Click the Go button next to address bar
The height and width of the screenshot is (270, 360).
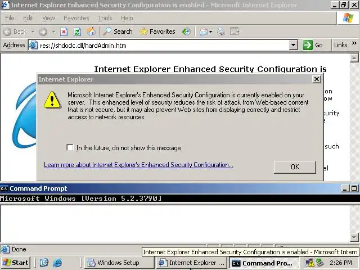pos(313,45)
